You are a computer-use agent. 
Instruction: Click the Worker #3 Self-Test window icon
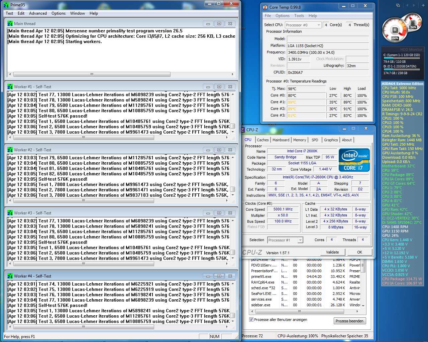point(10,213)
